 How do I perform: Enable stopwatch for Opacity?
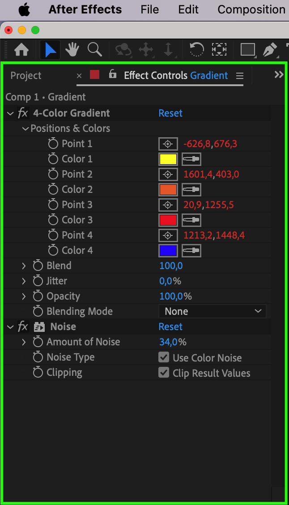pyautogui.click(x=38, y=296)
